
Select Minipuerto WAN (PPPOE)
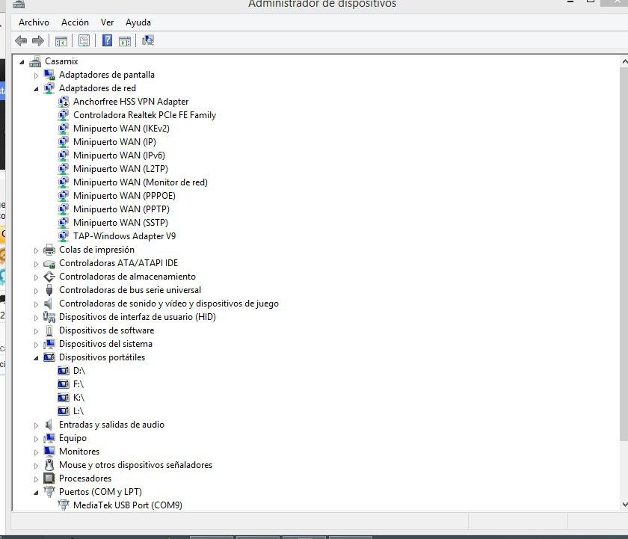pos(125,196)
